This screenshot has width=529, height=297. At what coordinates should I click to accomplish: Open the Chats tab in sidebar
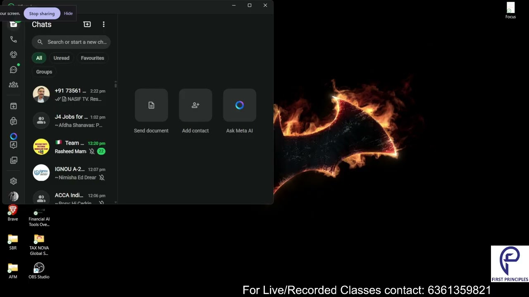[x=13, y=24]
